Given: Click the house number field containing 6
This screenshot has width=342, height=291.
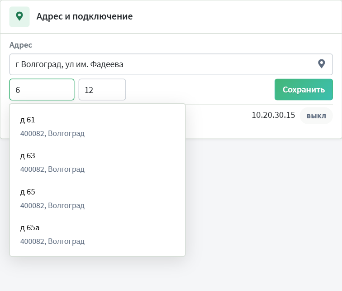Looking at the screenshot, I should point(42,90).
